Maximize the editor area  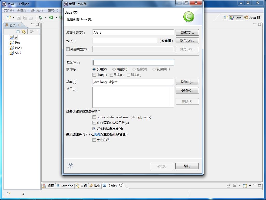(260, 24)
